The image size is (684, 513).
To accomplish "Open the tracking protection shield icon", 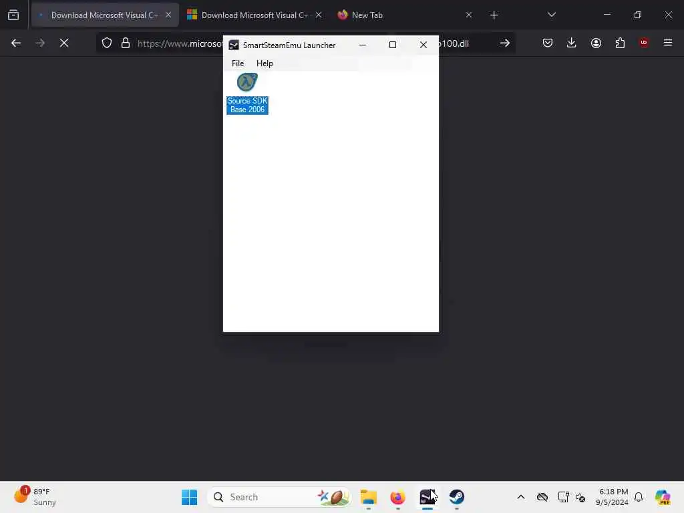I will click(x=107, y=43).
